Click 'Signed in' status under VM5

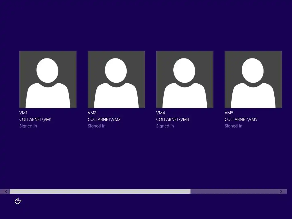coord(233,126)
